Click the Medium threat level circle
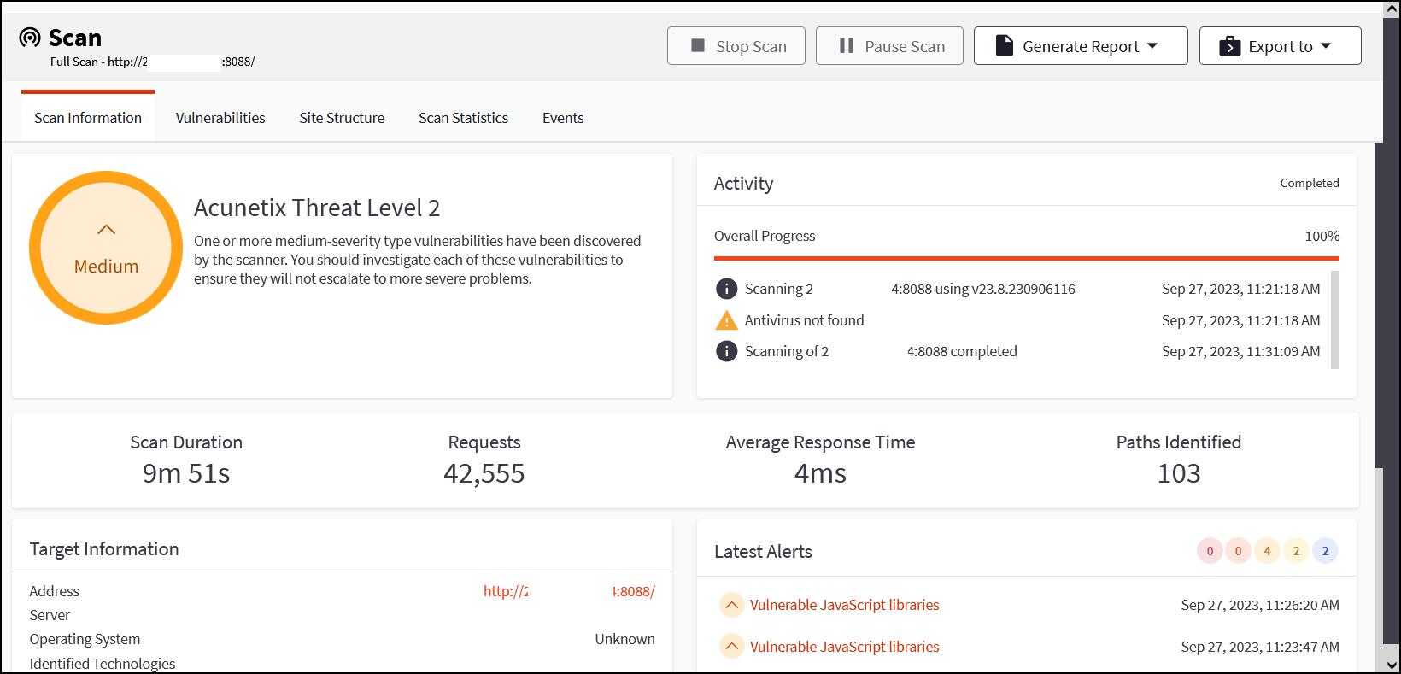 pyautogui.click(x=106, y=248)
